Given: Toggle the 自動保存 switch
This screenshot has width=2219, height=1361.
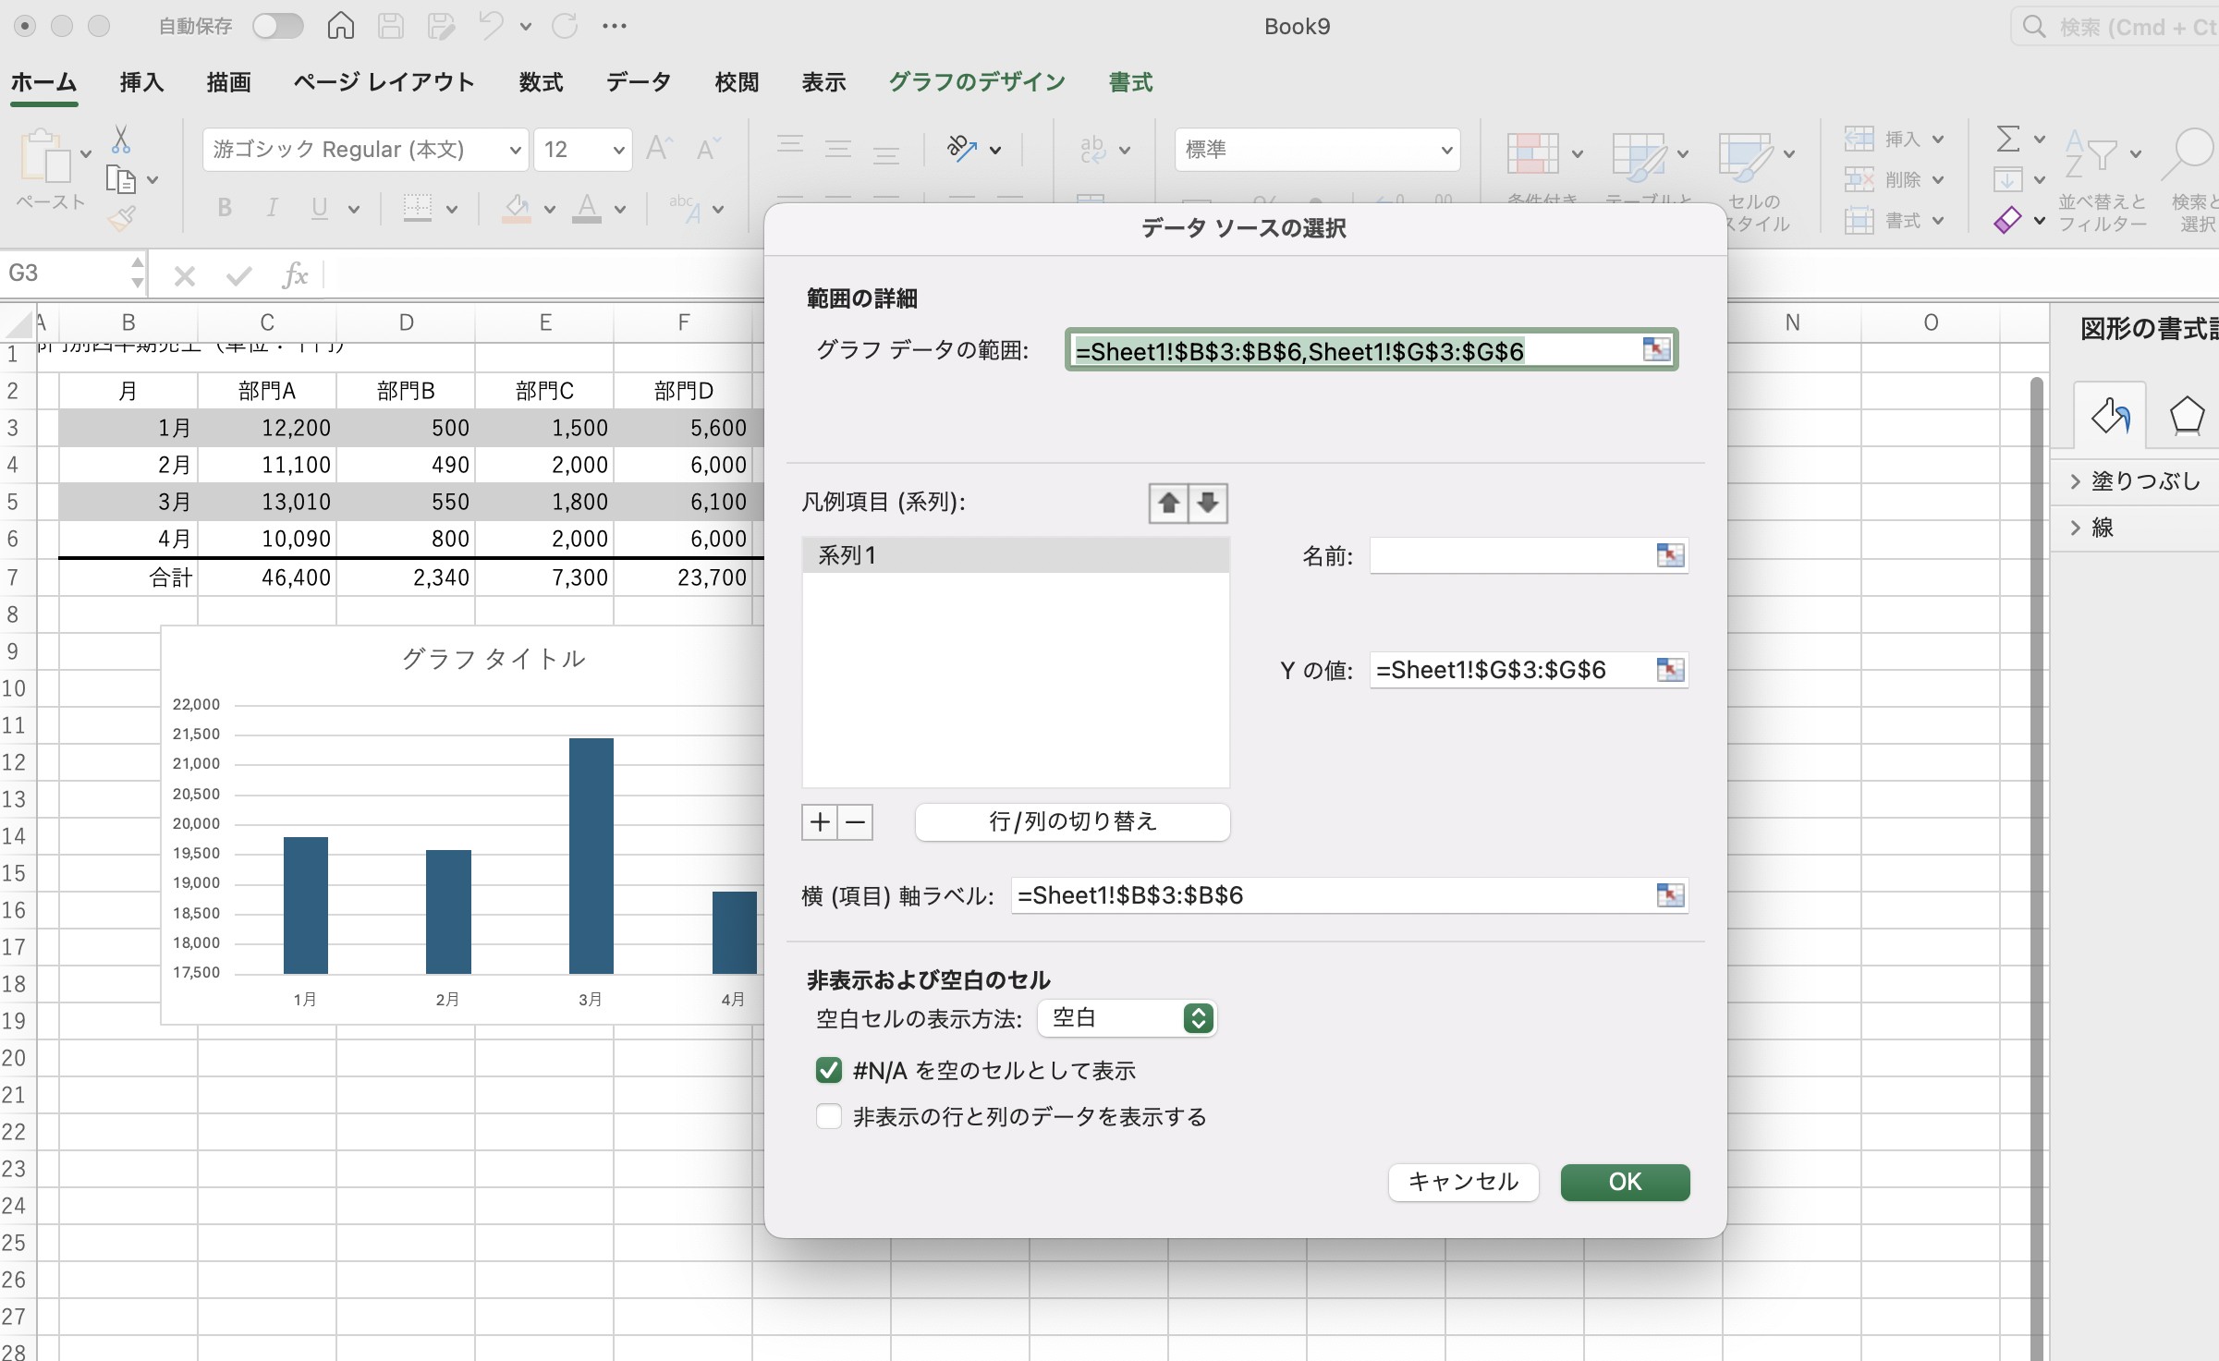Looking at the screenshot, I should point(278,26).
